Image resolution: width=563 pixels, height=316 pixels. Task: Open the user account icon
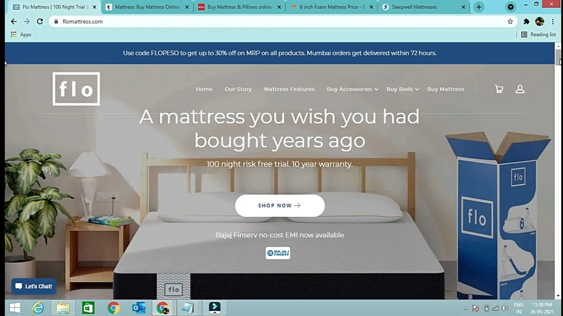(520, 89)
